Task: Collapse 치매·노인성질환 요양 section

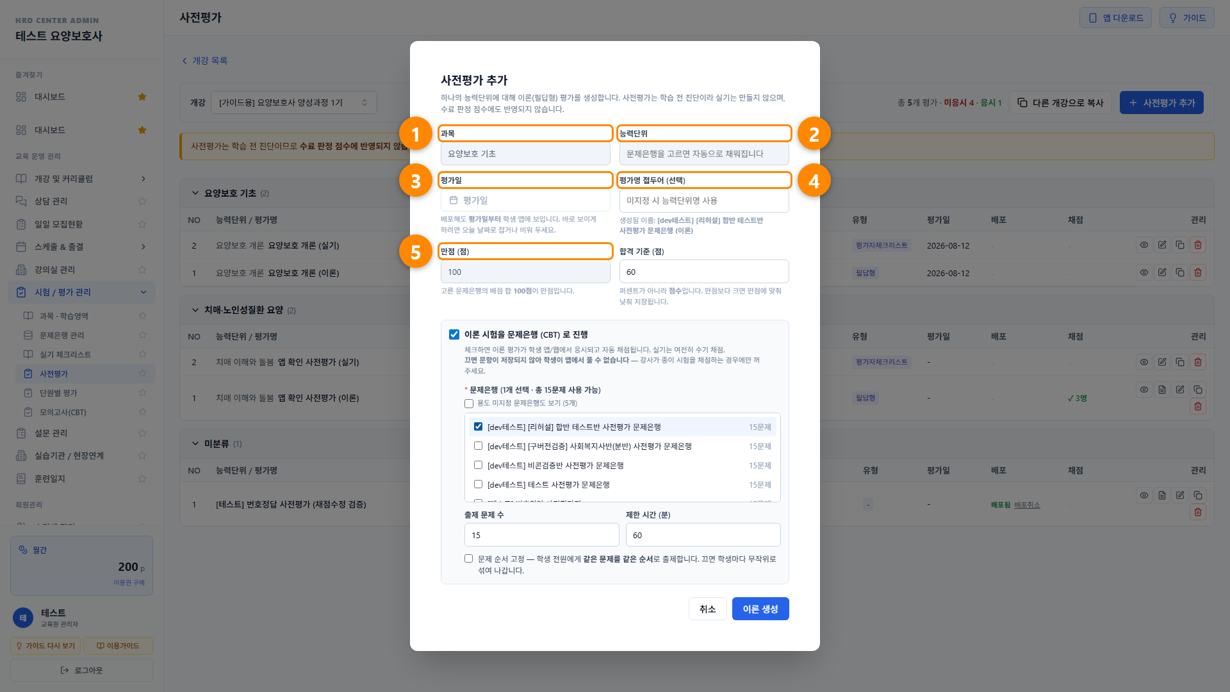Action: tap(195, 310)
